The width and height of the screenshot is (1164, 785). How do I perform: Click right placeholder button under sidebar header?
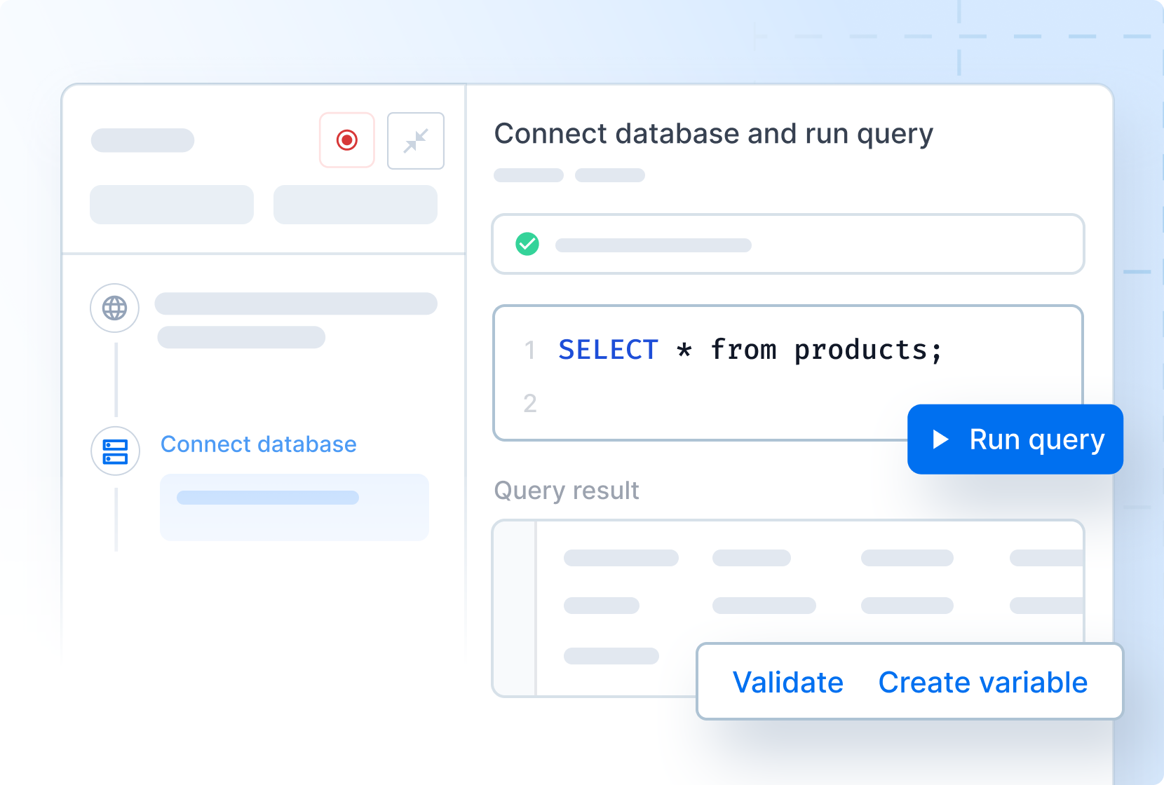(356, 205)
